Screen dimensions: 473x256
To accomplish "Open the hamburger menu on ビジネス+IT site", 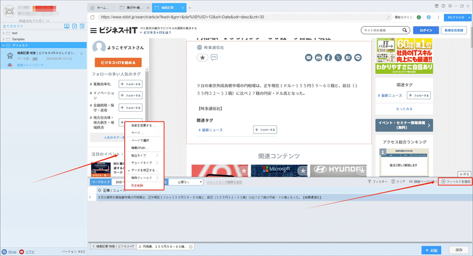I will coord(93,31).
